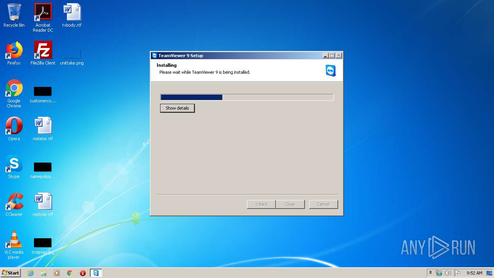Click the Show desktop button
This screenshot has width=494, height=278.
(490, 273)
